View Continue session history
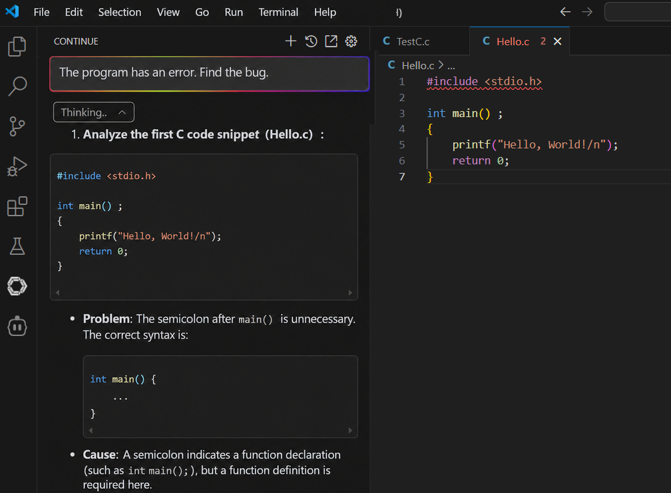Screen dimensions: 671x493 pos(311,41)
